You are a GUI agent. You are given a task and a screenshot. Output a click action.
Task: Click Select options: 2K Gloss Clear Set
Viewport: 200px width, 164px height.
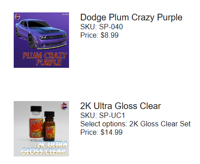pos(135,124)
